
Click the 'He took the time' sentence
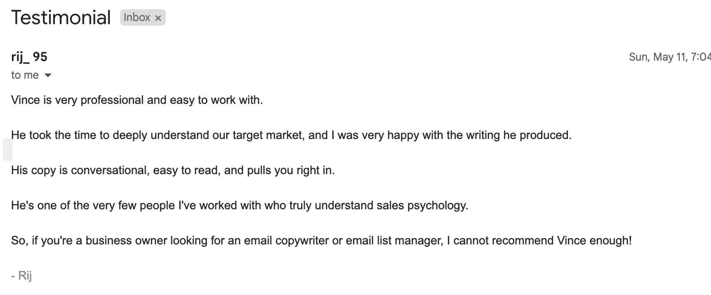point(291,135)
